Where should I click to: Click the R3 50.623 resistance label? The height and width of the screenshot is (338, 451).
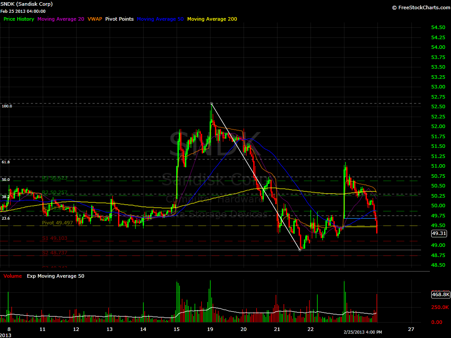(55, 178)
